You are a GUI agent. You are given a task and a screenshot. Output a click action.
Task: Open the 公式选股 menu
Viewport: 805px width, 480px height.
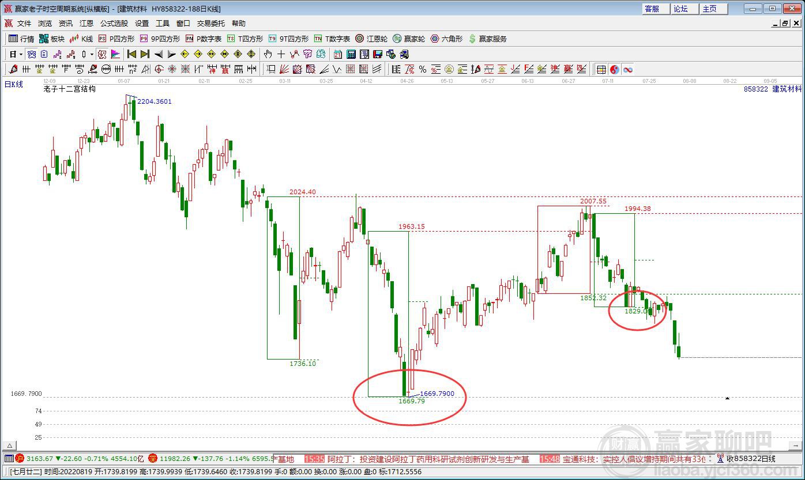coord(114,24)
